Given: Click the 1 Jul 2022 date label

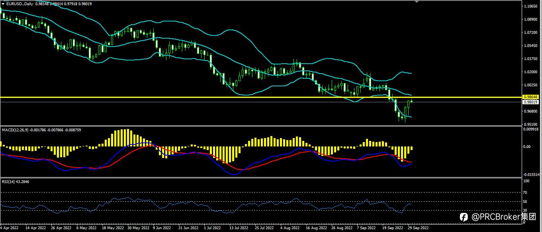Looking at the screenshot, I should click(x=212, y=228).
